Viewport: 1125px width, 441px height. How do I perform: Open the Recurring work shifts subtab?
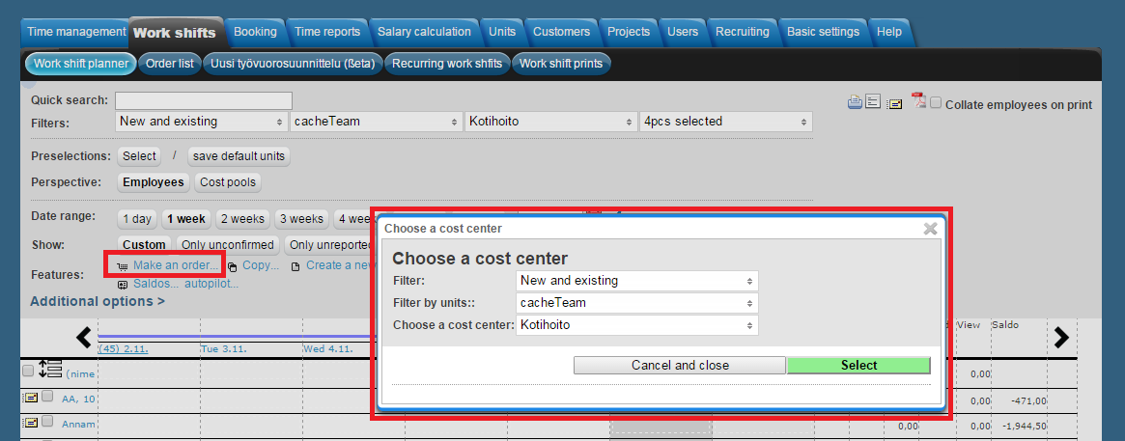pos(446,65)
